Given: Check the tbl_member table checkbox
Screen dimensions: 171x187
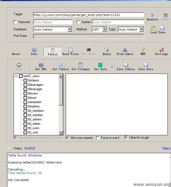Looking at the screenshot, I should click(25, 115).
